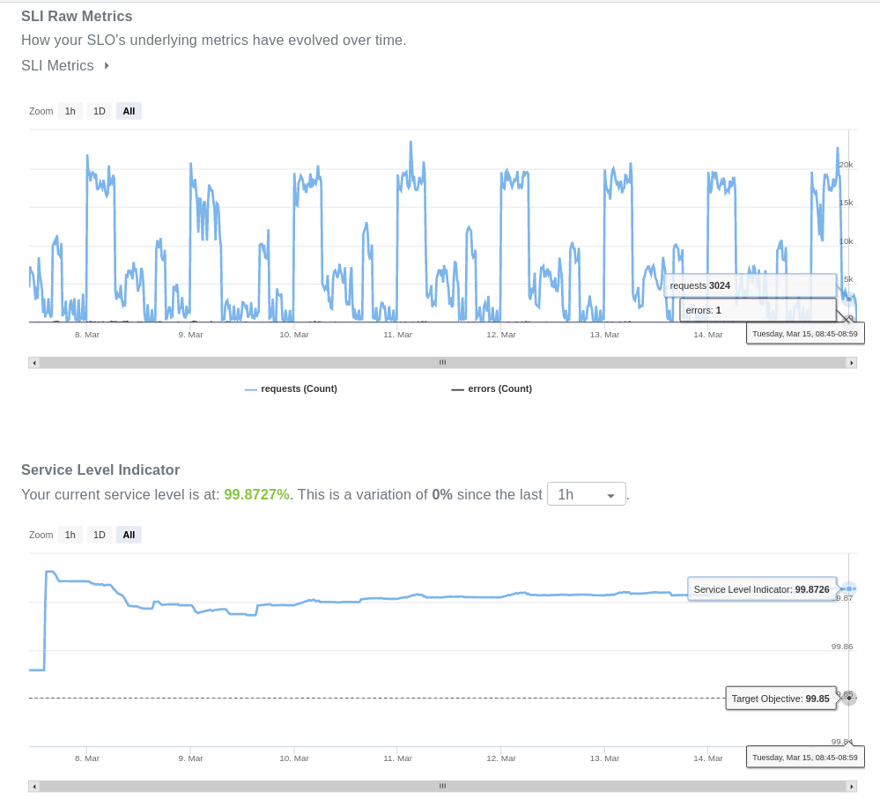Click the SLI Metrics label link
This screenshot has height=806, width=880.
pyautogui.click(x=57, y=66)
